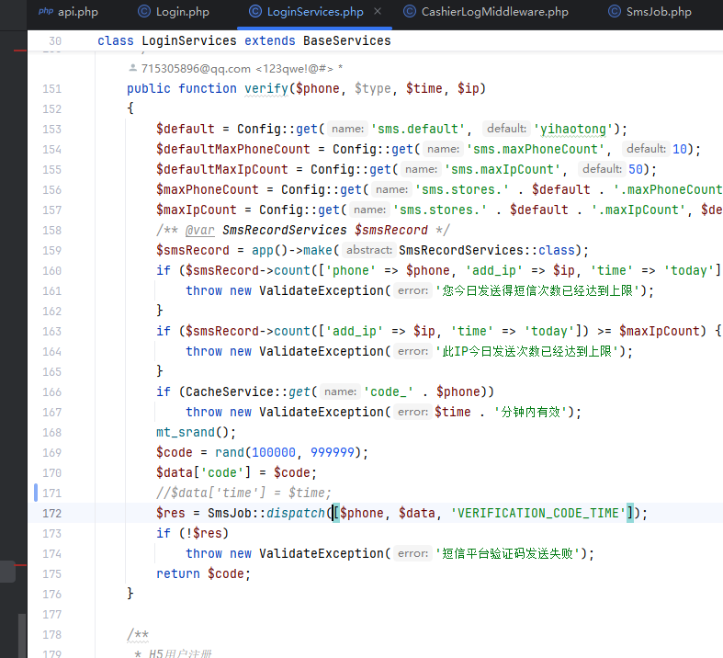Click the commented-out line 171

(243, 493)
